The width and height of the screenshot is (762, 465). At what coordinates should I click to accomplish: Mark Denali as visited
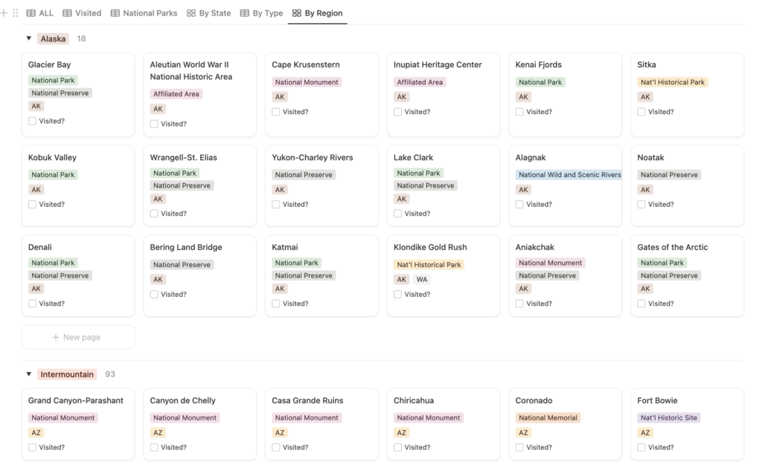coord(31,303)
